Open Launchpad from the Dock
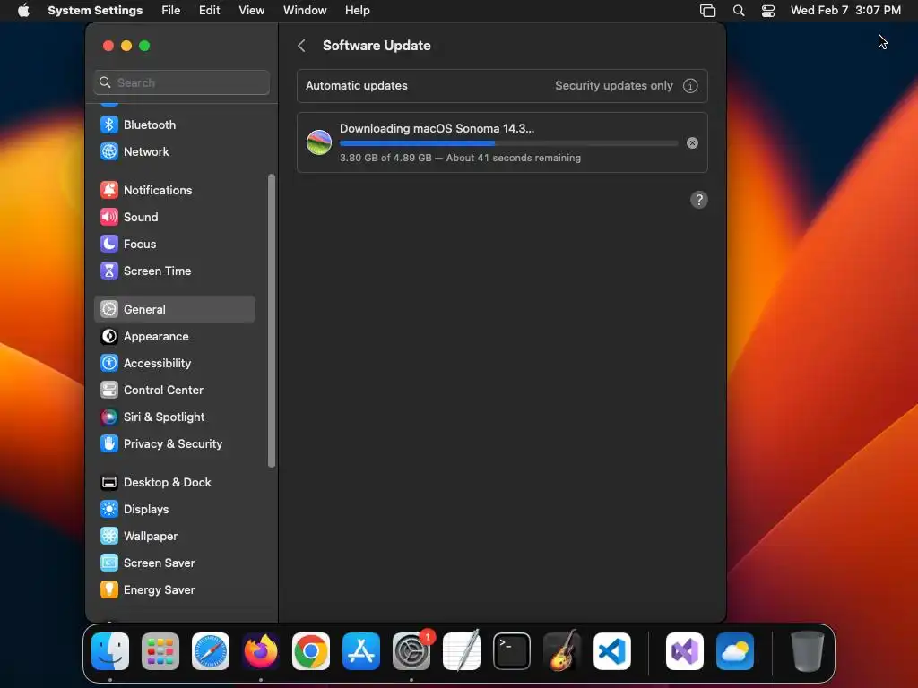This screenshot has height=688, width=918. click(160, 651)
